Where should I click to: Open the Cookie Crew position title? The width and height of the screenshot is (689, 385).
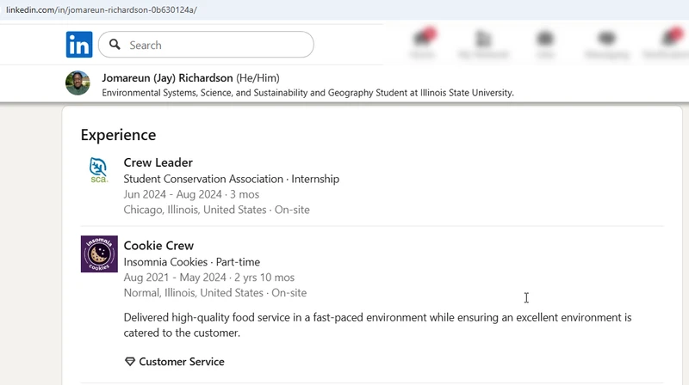tap(158, 246)
